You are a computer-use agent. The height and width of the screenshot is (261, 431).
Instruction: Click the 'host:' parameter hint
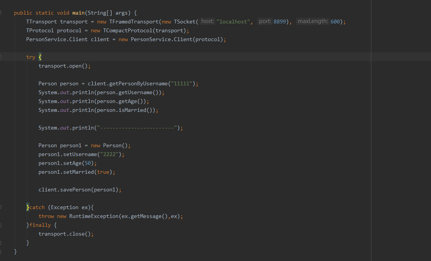tap(207, 21)
